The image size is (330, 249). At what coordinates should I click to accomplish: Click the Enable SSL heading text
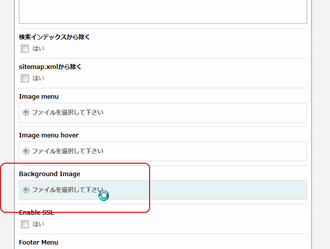[36, 213]
